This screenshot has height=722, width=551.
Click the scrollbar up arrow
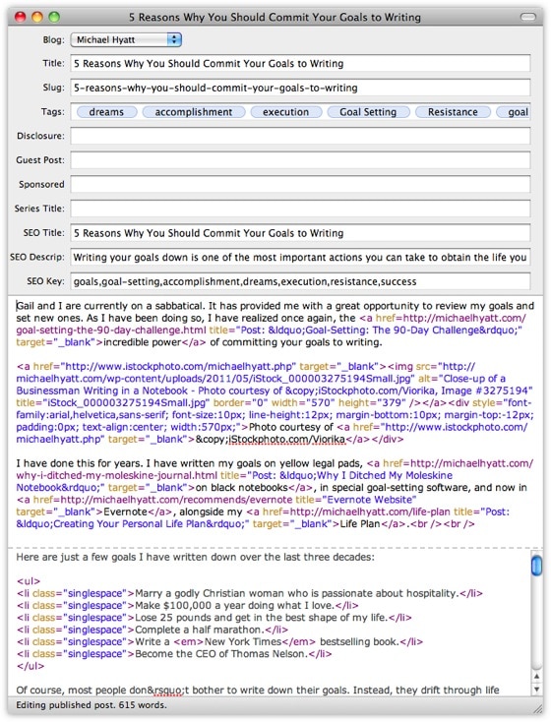click(x=536, y=677)
